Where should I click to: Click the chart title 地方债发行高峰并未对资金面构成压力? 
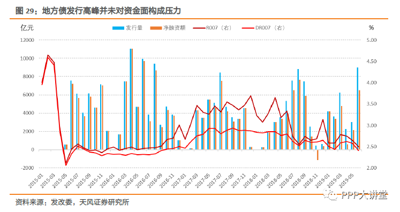pyautogui.click(x=111, y=11)
